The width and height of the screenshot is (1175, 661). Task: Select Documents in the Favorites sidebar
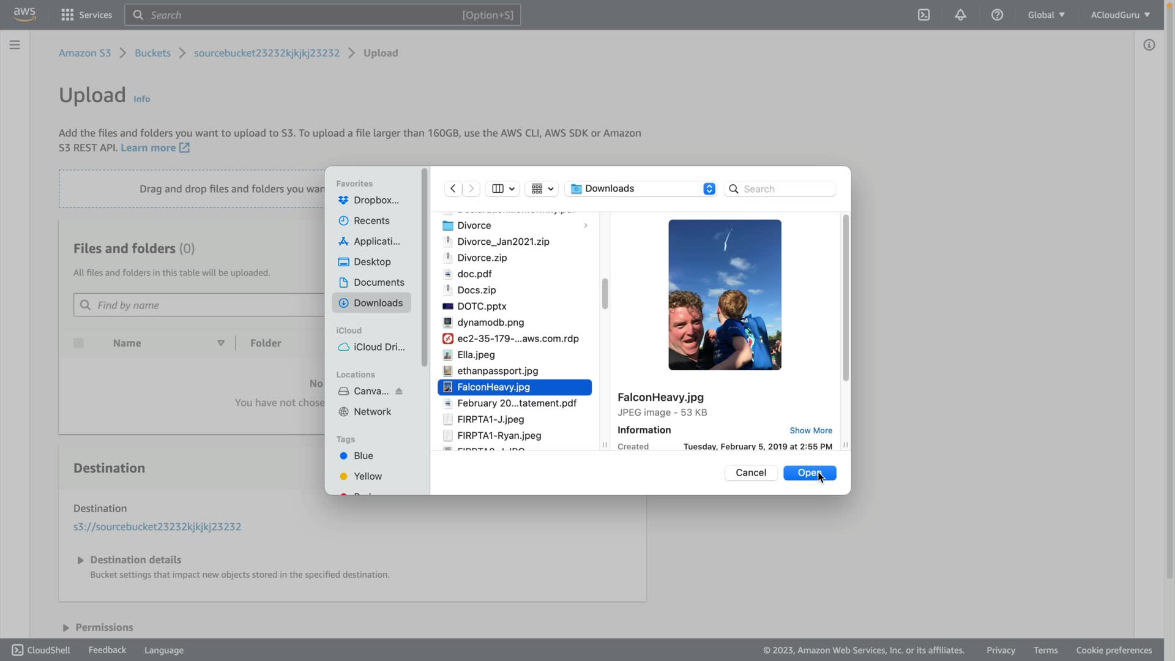(x=378, y=282)
